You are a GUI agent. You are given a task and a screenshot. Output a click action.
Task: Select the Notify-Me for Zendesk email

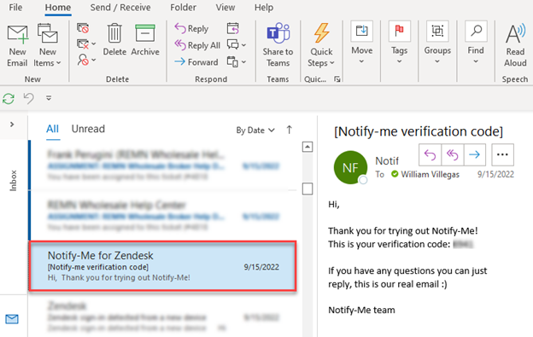pos(163,266)
